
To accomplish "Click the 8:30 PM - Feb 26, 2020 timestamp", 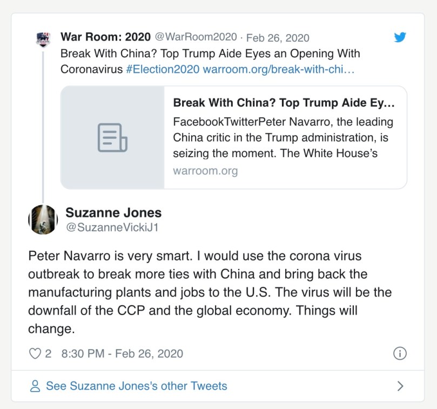I will coord(122,354).
